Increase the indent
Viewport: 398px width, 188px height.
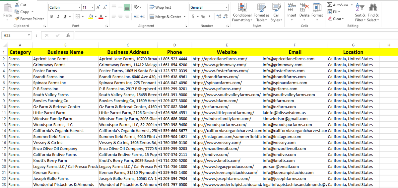point(143,17)
